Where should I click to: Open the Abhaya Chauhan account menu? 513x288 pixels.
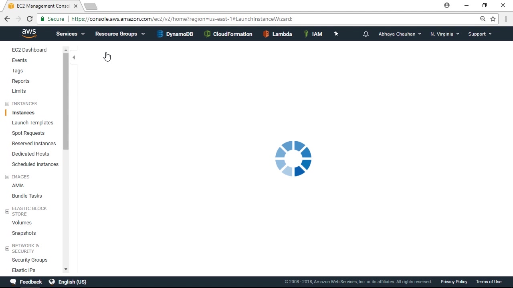click(x=400, y=34)
